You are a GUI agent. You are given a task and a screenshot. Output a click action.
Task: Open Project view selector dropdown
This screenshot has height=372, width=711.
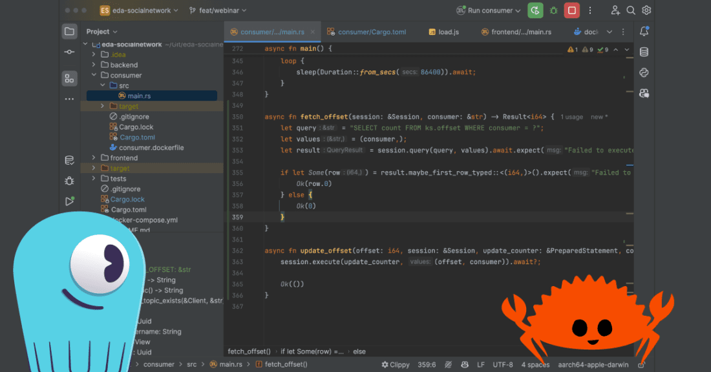click(x=102, y=32)
